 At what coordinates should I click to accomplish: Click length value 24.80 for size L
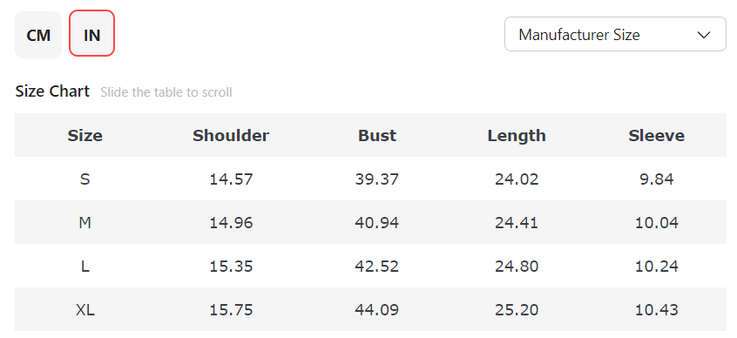[x=517, y=267]
